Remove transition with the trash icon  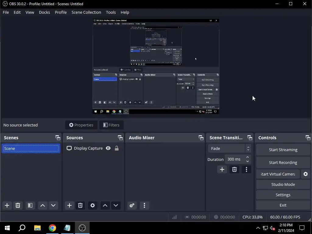pyautogui.click(x=234, y=169)
